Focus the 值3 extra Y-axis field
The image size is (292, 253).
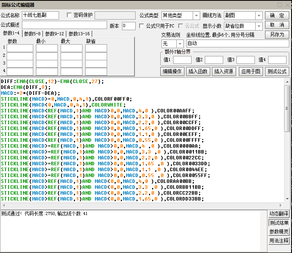click(245, 60)
